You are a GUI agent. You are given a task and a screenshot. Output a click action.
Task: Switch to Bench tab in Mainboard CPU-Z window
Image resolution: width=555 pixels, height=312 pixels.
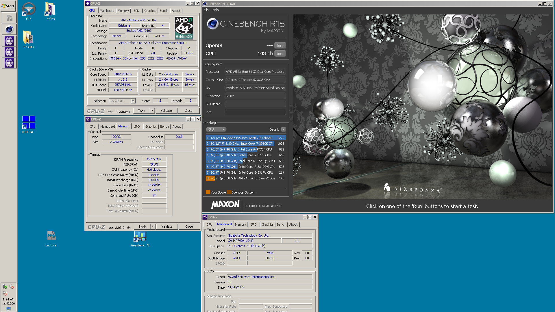click(281, 224)
